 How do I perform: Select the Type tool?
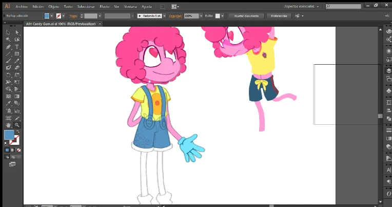(17, 47)
